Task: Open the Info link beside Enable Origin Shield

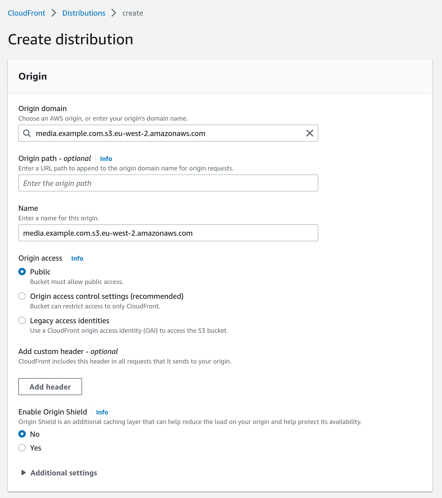Action: pos(102,412)
